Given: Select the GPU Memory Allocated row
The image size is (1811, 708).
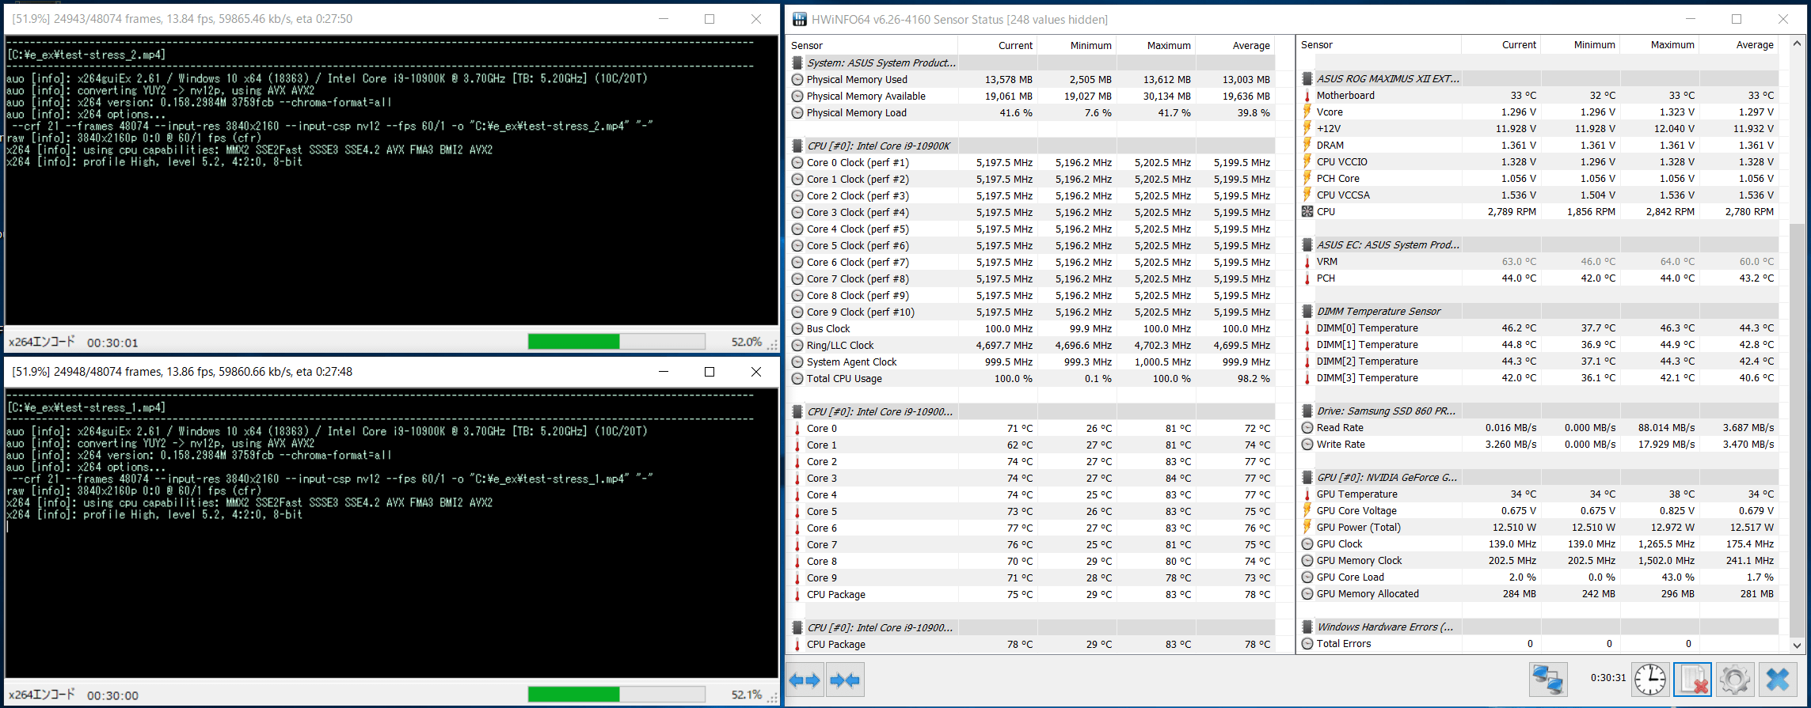Looking at the screenshot, I should pyautogui.click(x=1539, y=594).
